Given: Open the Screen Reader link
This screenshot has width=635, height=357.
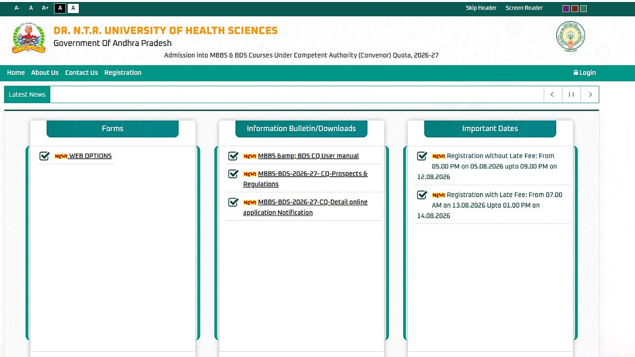Looking at the screenshot, I should 524,8.
